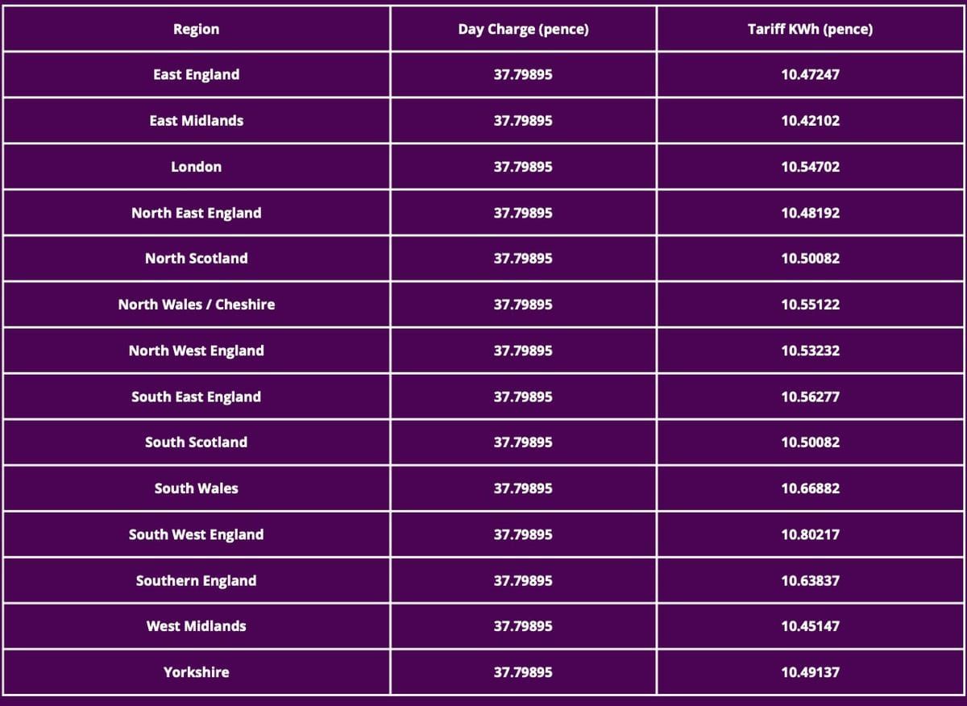Select the South East England cell
The height and width of the screenshot is (706, 967).
(x=196, y=397)
